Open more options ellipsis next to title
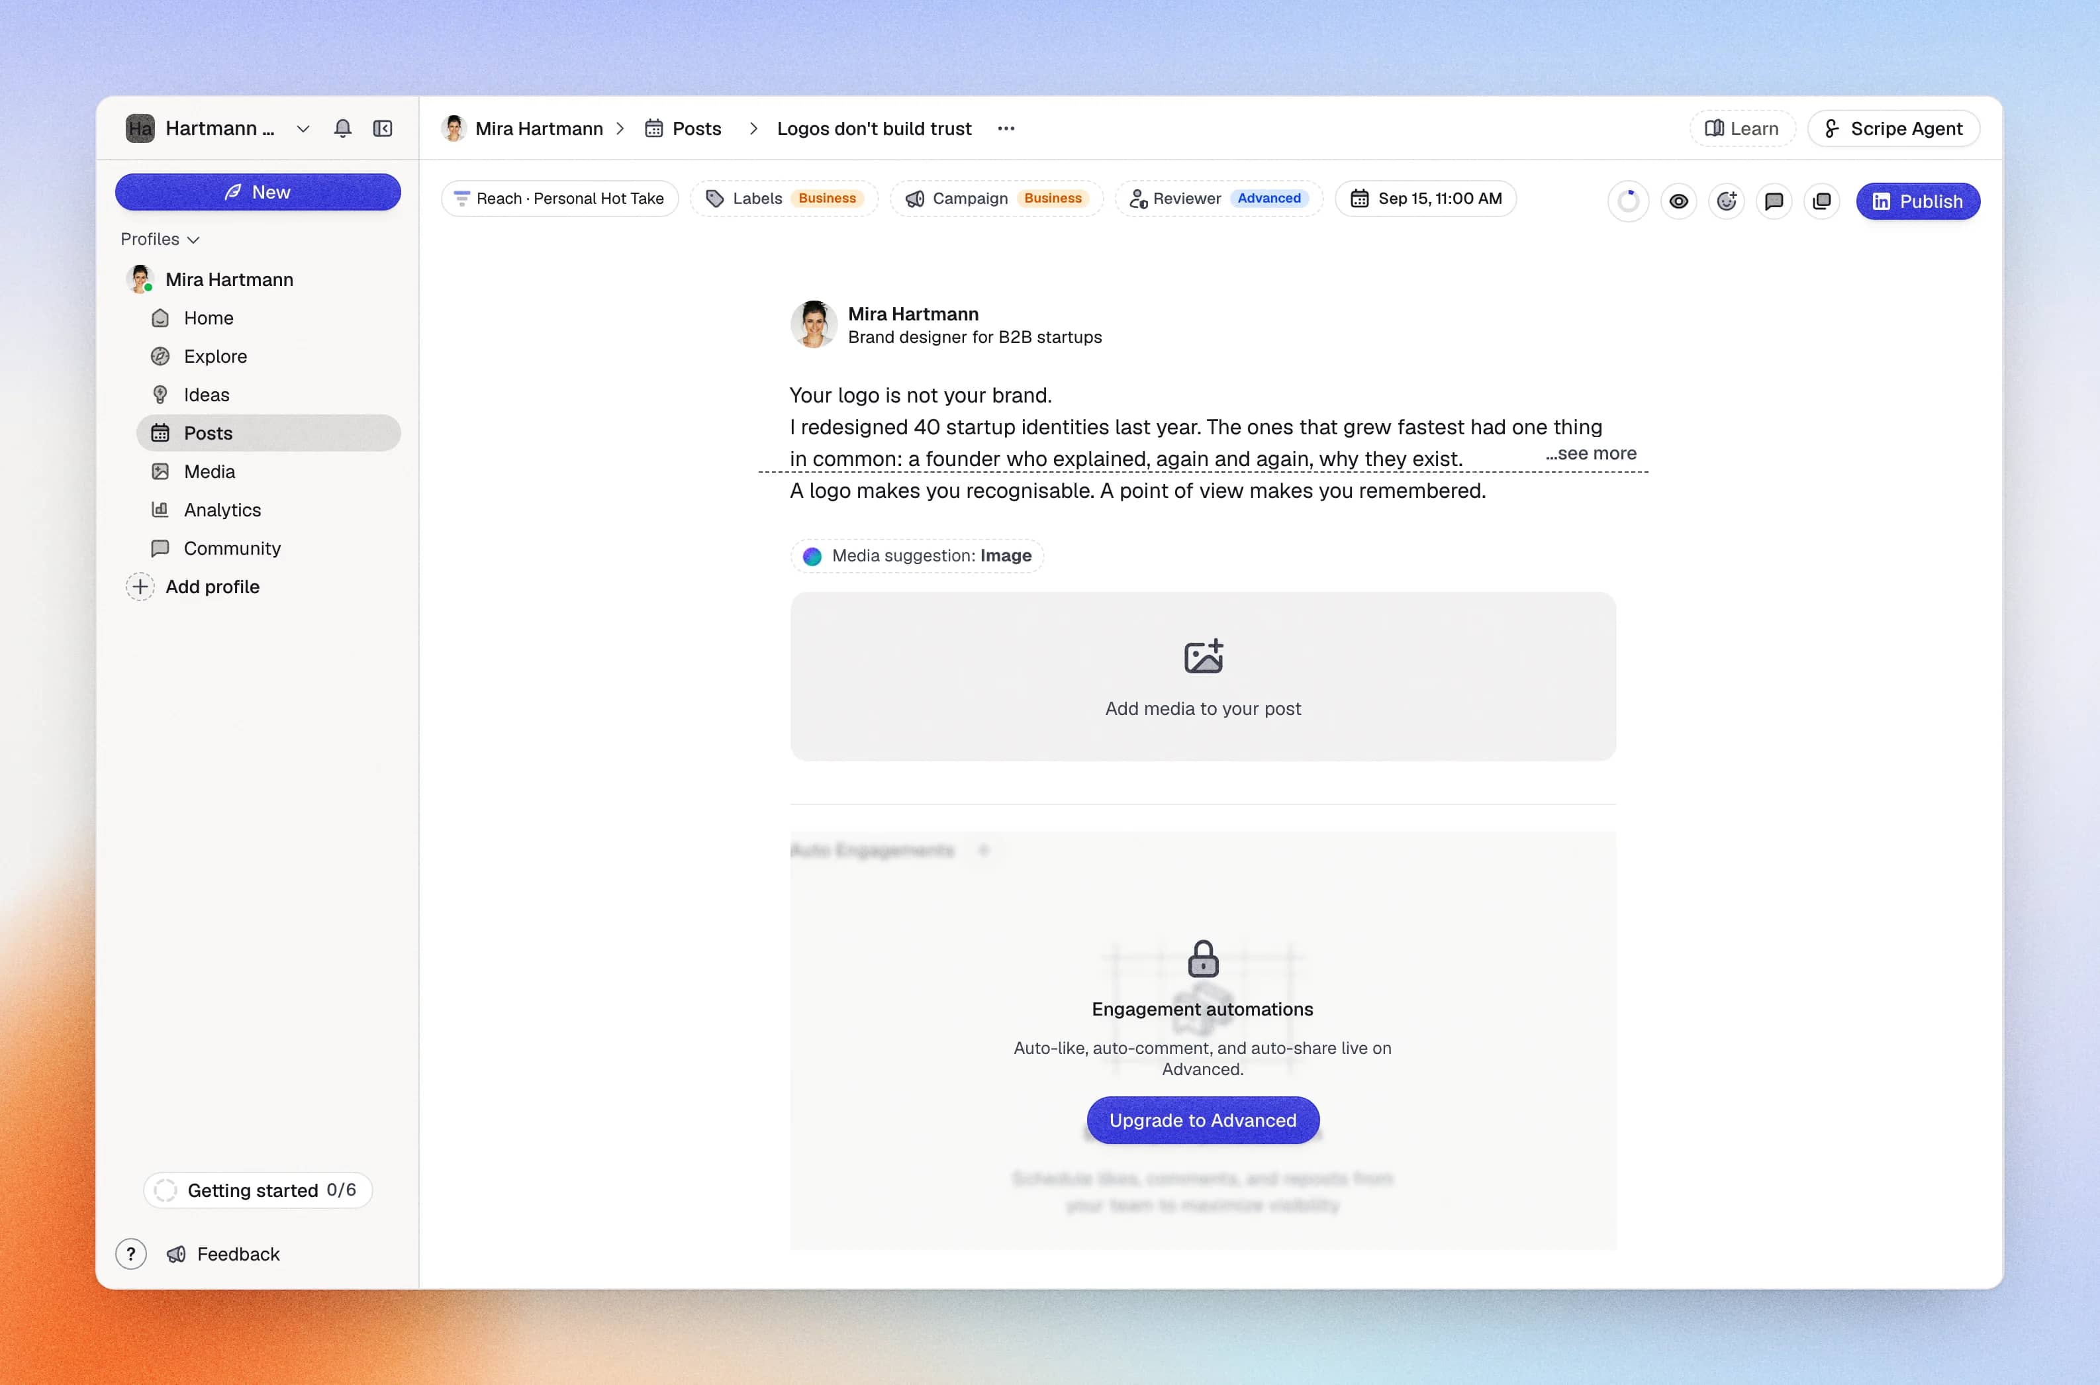The width and height of the screenshot is (2100, 1385). (1006, 128)
